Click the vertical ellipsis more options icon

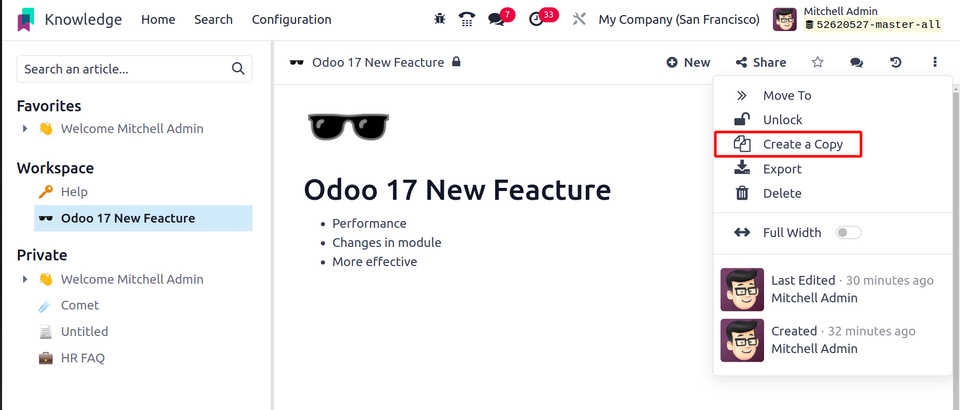[x=935, y=62]
